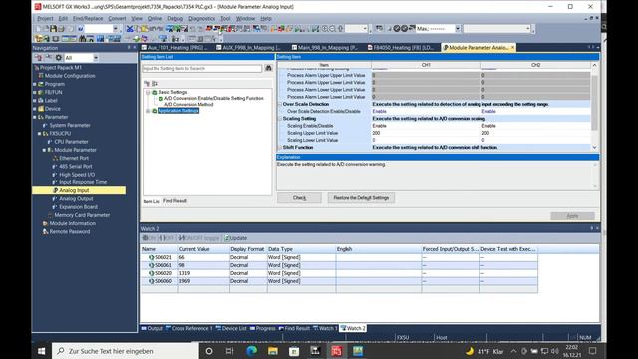Click the Apply button

[572, 216]
